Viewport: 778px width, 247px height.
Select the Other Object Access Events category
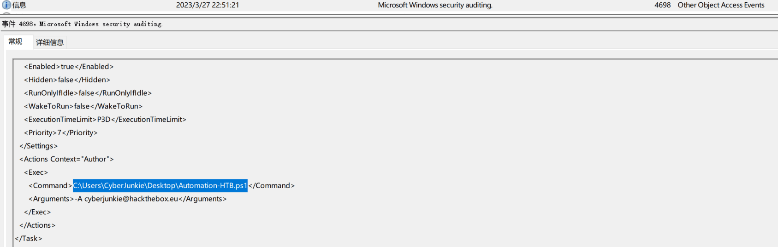pyautogui.click(x=721, y=5)
